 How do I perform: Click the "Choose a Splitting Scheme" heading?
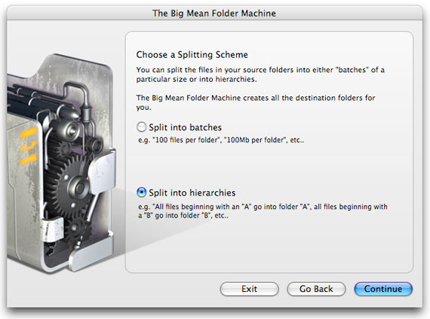tap(192, 55)
